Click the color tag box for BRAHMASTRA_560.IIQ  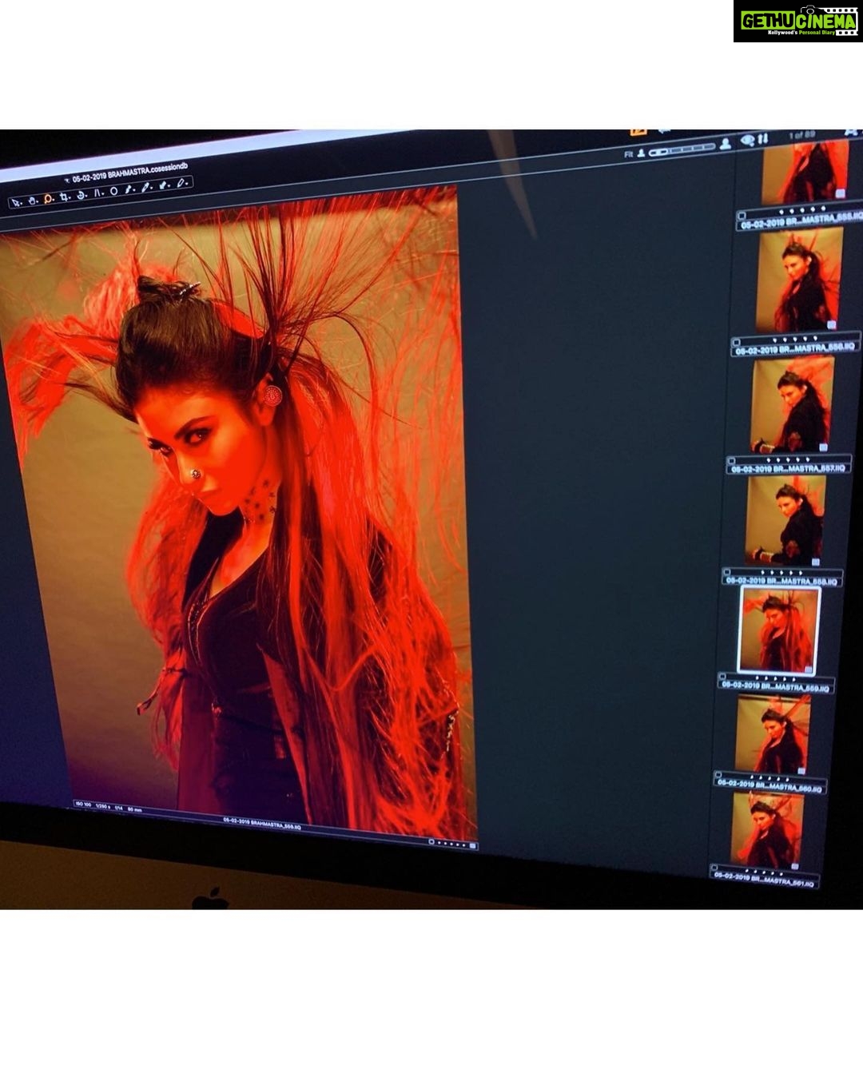pos(717,776)
